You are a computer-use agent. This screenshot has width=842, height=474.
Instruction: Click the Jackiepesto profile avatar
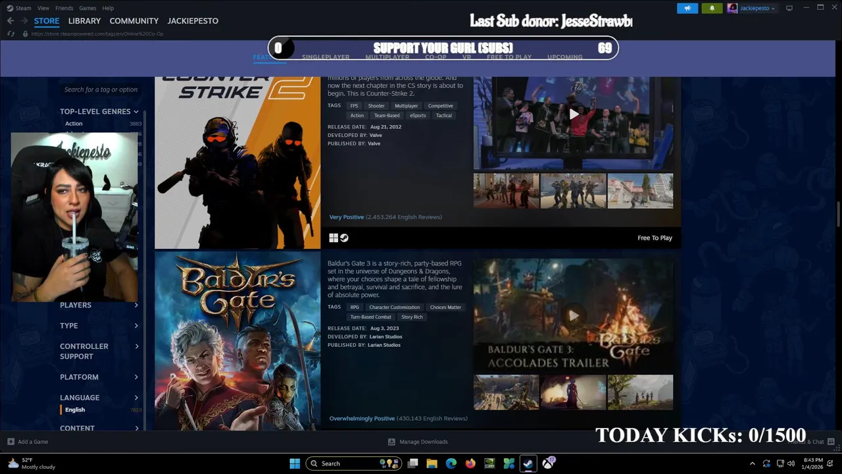click(732, 8)
